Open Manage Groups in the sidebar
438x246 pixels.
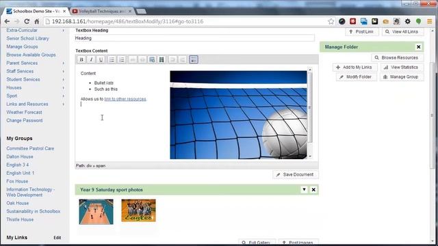pos(22,46)
